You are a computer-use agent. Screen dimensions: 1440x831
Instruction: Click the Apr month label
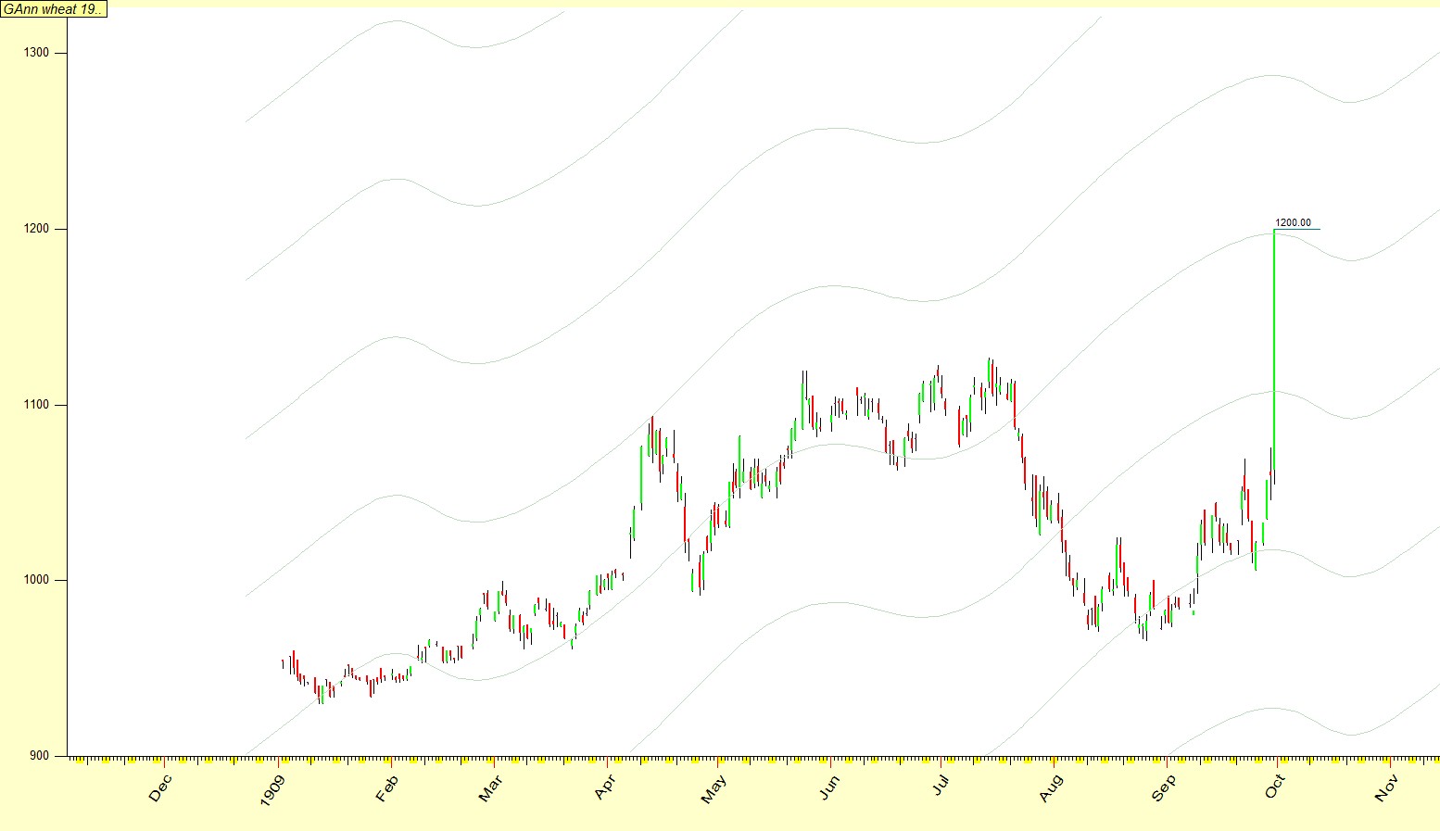click(x=605, y=787)
